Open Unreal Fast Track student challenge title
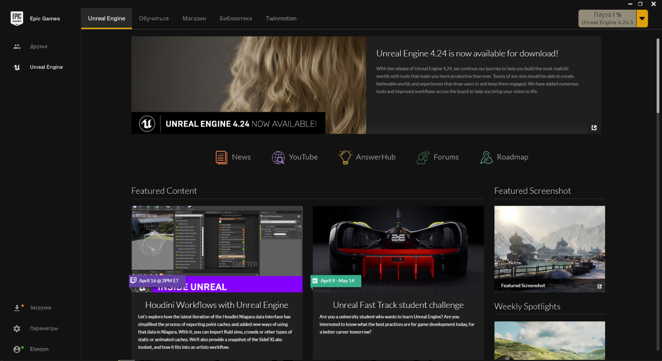Image resolution: width=662 pixels, height=361 pixels. point(398,305)
